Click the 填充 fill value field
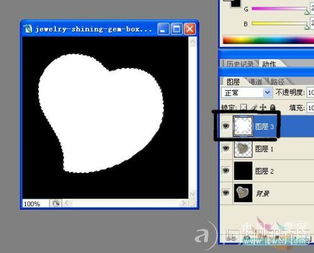This screenshot has height=253, width=314. [x=310, y=108]
